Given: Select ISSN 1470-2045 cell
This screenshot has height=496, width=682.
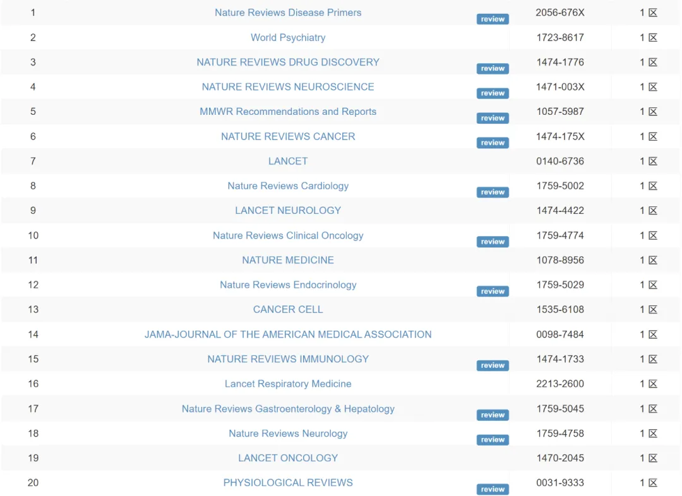Looking at the screenshot, I should pyautogui.click(x=560, y=458).
